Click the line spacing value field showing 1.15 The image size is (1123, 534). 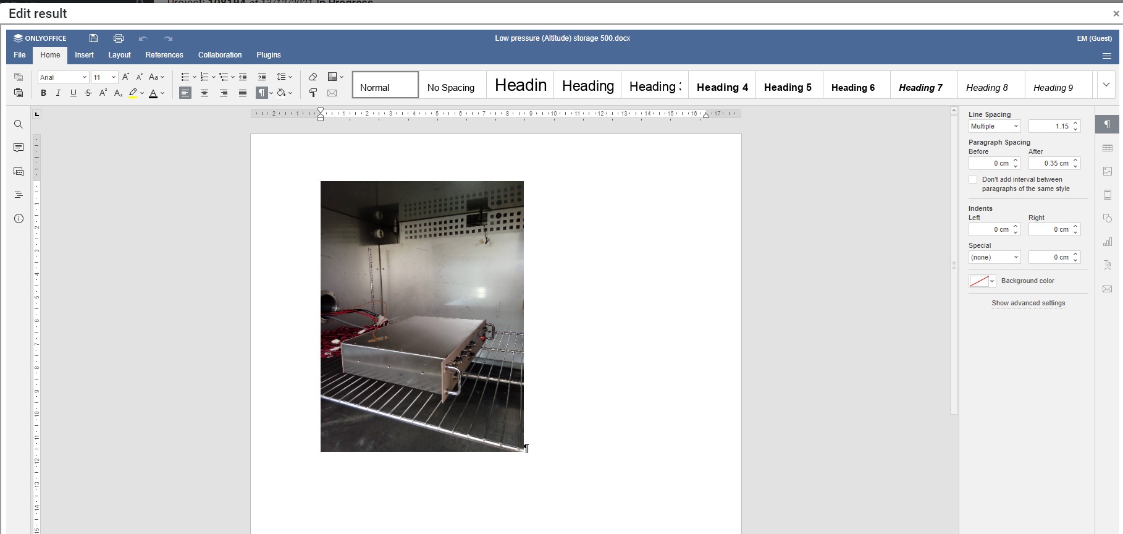1050,126
